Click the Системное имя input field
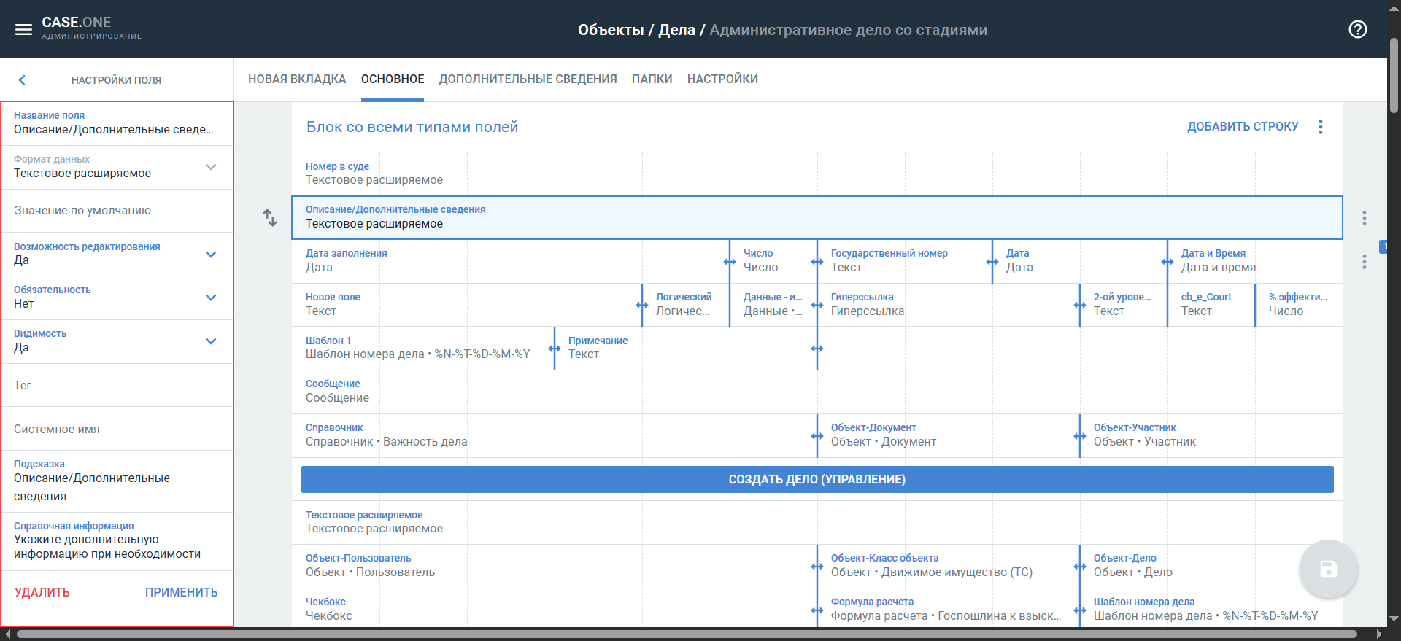Image resolution: width=1401 pixels, height=641 pixels. (117, 430)
